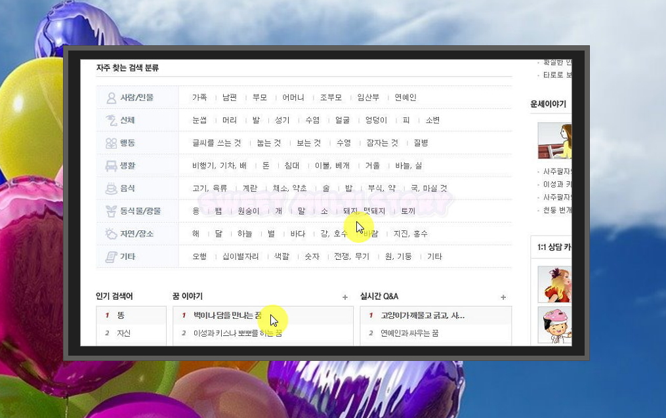Click the 운세이야기 illustration thumbnail

coord(554,140)
